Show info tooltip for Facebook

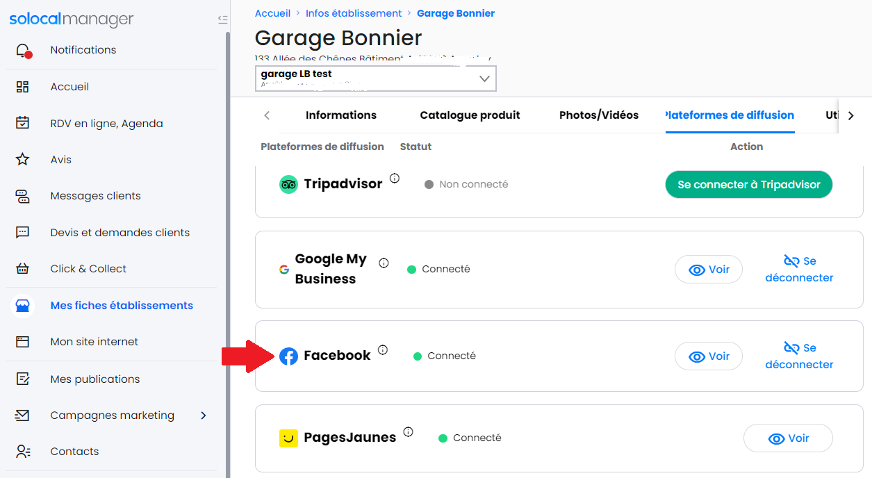coord(383,350)
